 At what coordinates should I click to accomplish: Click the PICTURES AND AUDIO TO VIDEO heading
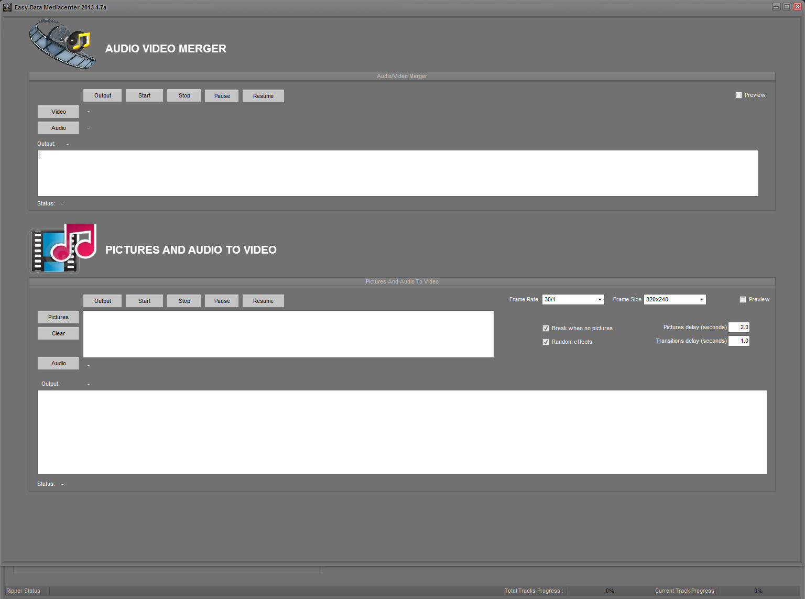[191, 250]
